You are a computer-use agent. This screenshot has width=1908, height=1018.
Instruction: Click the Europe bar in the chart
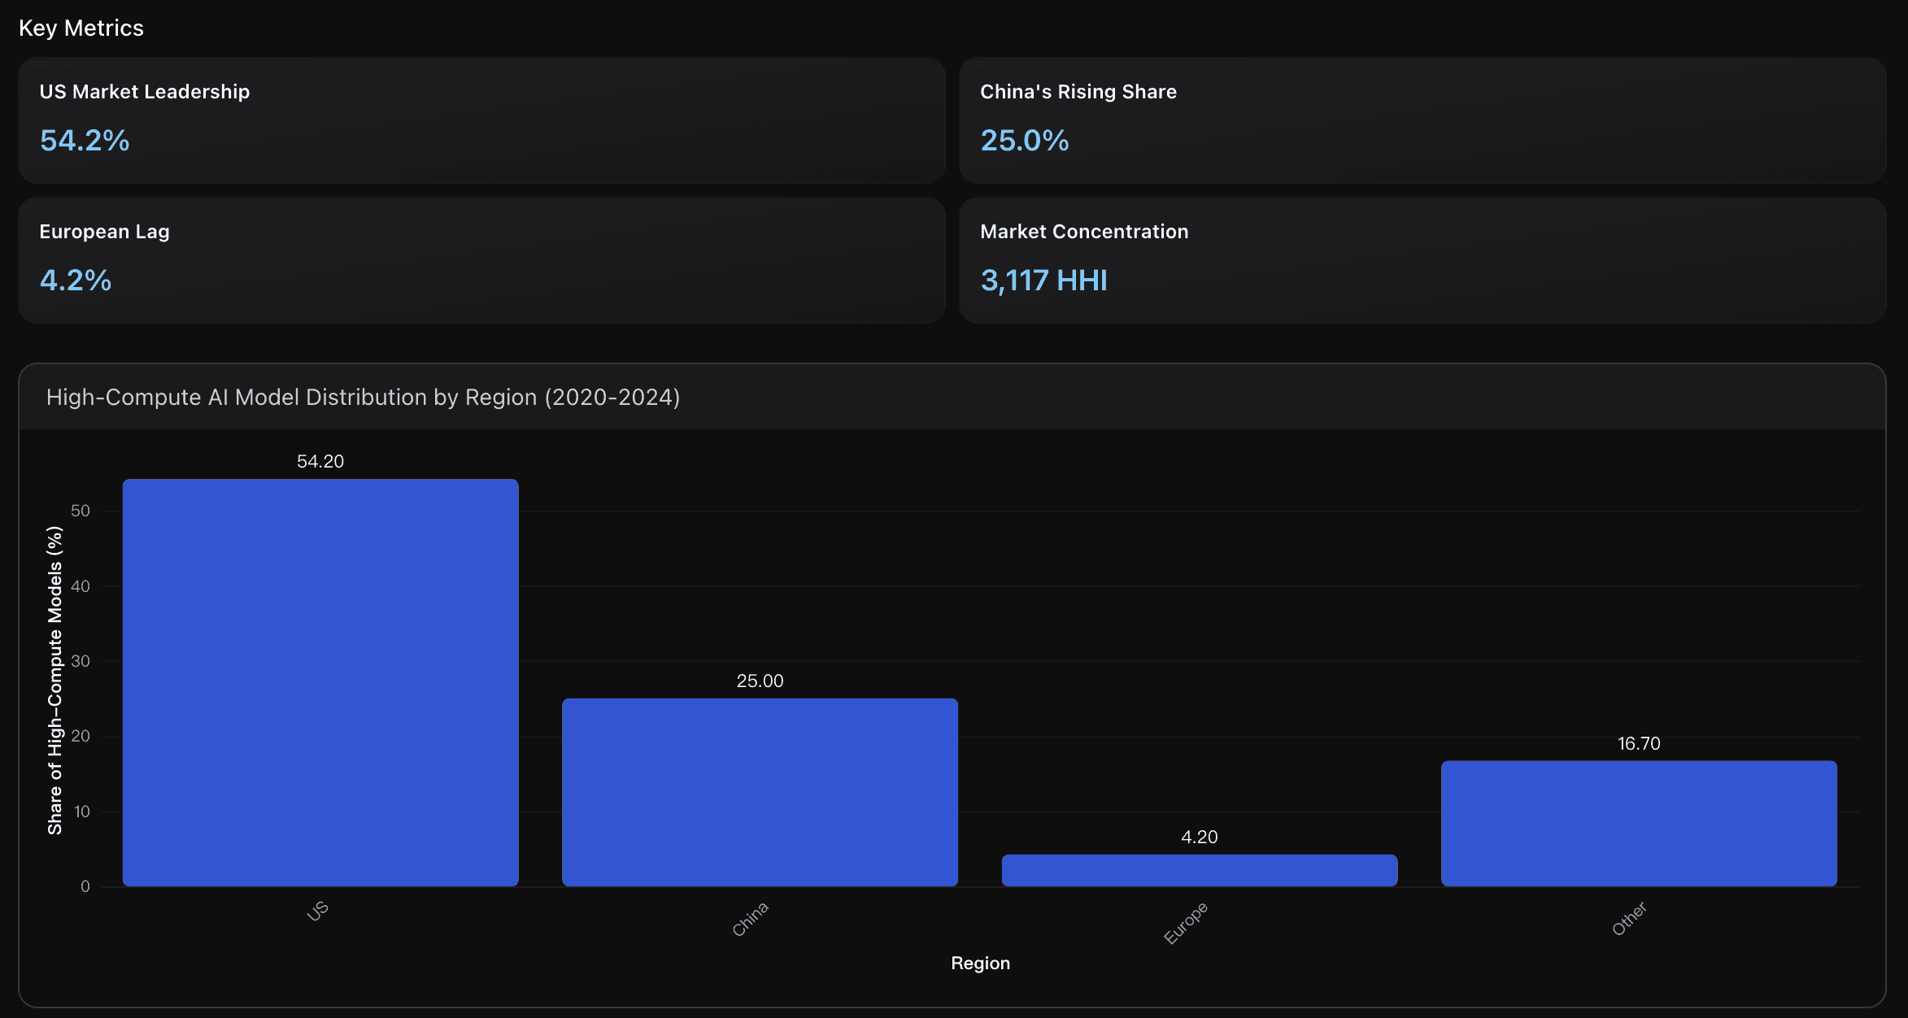[x=1199, y=870]
